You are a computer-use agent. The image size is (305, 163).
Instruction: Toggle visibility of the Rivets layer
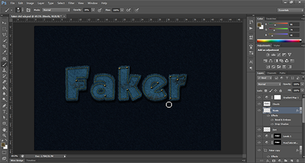coord(259,110)
